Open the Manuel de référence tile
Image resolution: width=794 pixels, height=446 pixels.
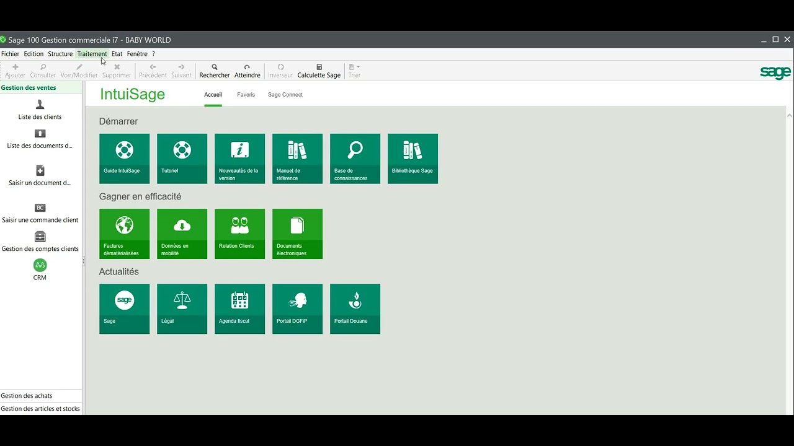point(297,159)
